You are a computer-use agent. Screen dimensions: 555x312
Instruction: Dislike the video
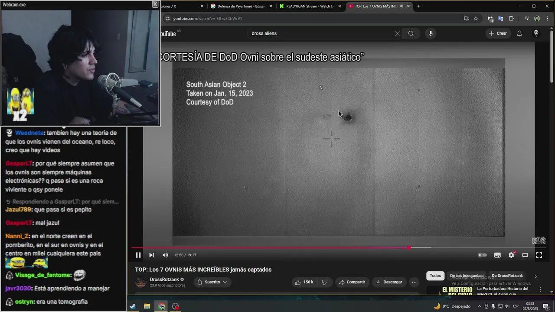click(325, 282)
